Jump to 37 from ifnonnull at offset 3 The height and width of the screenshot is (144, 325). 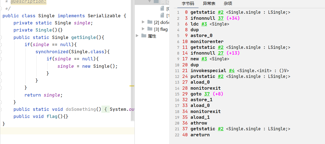[x=221, y=18]
